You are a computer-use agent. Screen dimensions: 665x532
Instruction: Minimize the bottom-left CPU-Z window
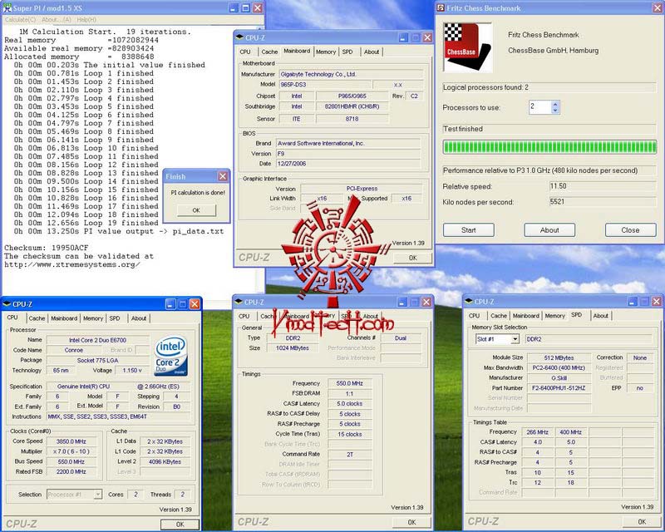(170, 303)
